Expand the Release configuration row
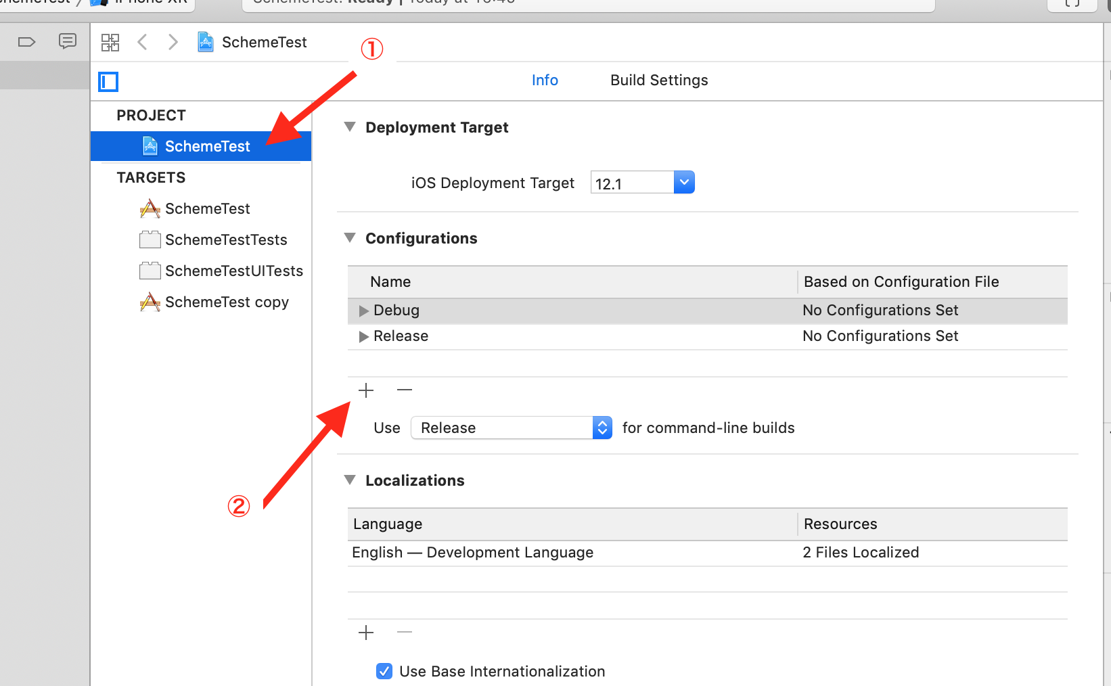The image size is (1111, 686). point(364,336)
